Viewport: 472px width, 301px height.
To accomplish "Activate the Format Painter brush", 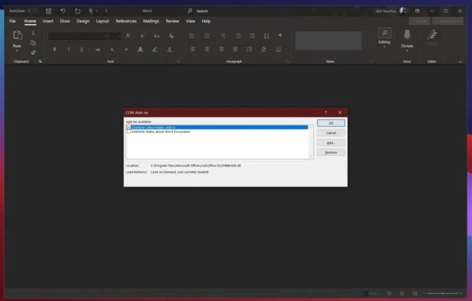I will tap(33, 53).
